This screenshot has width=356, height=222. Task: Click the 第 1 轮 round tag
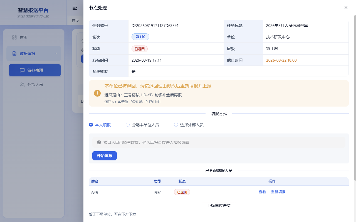(140, 37)
